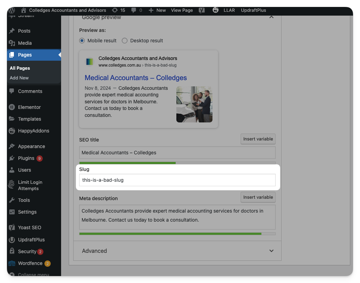This screenshot has width=360, height=283.
Task: Open Wordfence from its sidebar icon
Action: 12,263
